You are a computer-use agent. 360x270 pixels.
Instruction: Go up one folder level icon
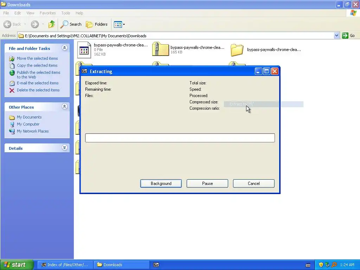pos(52,24)
